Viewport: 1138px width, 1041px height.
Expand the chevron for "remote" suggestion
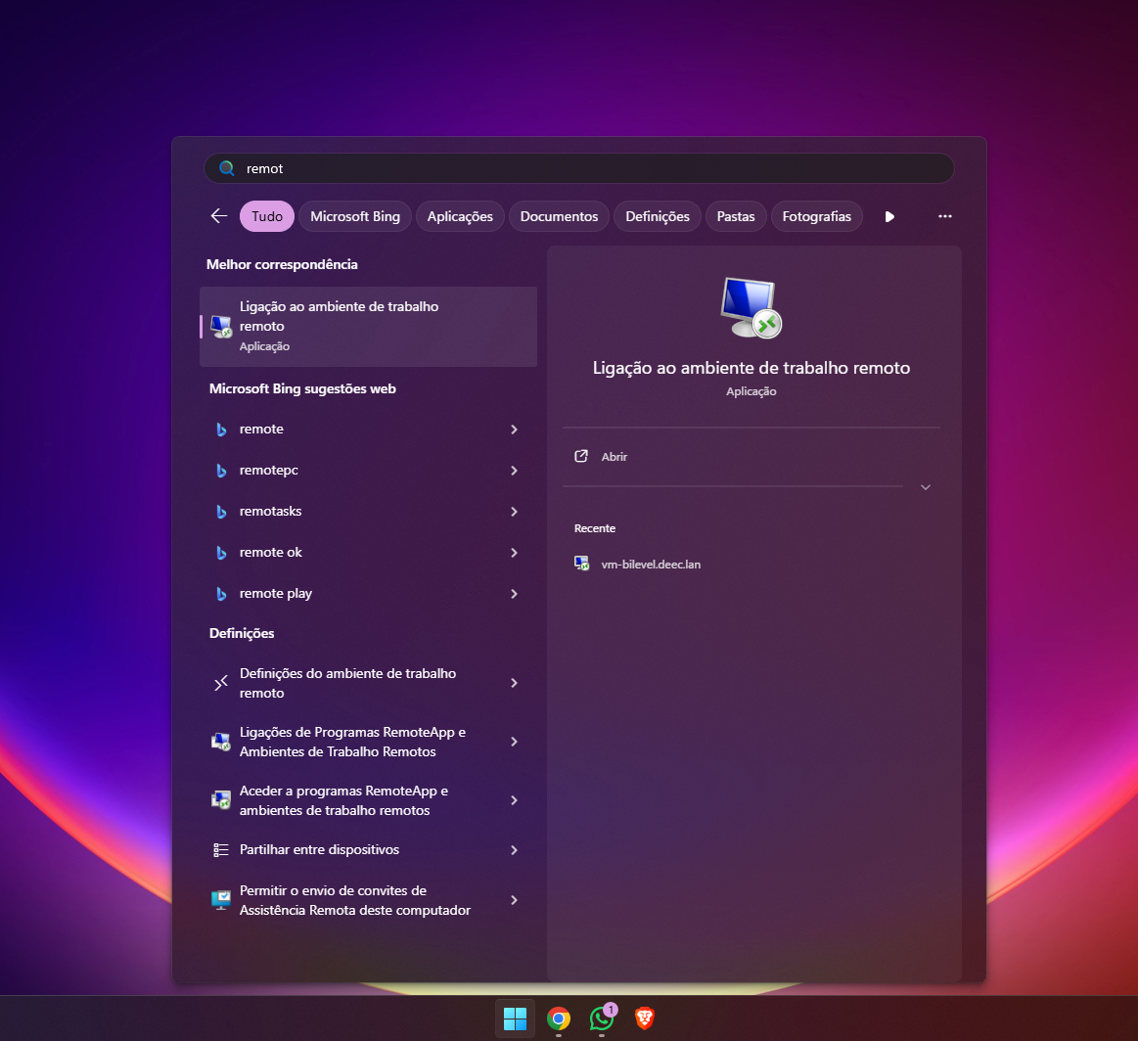(x=514, y=430)
